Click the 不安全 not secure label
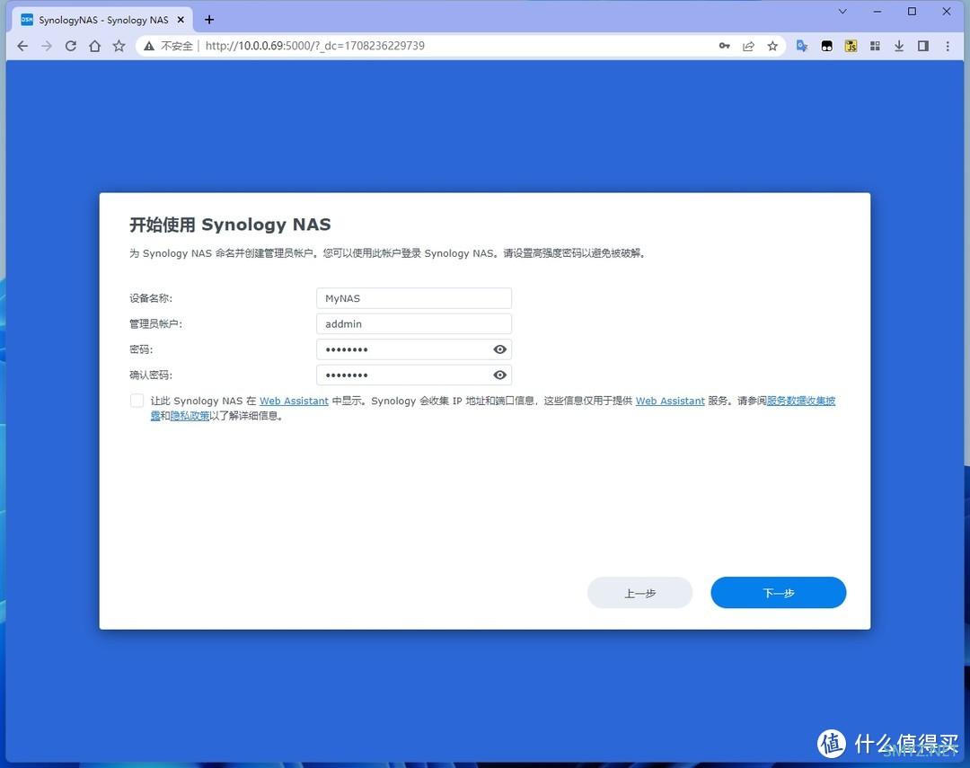The width and height of the screenshot is (970, 768). tap(177, 46)
